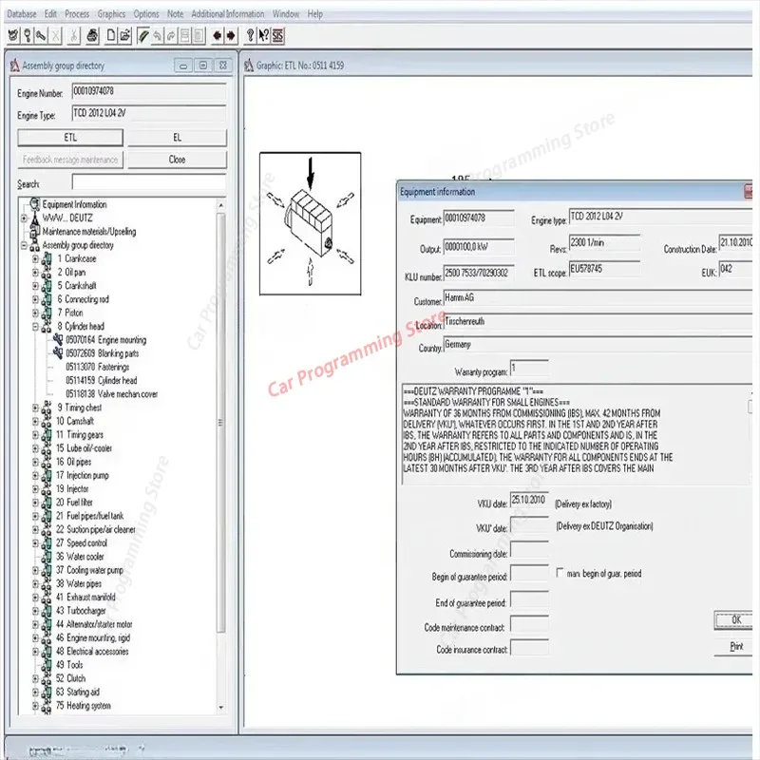Click Print in Equipment information dialog
The image size is (760, 760).
pyautogui.click(x=735, y=646)
